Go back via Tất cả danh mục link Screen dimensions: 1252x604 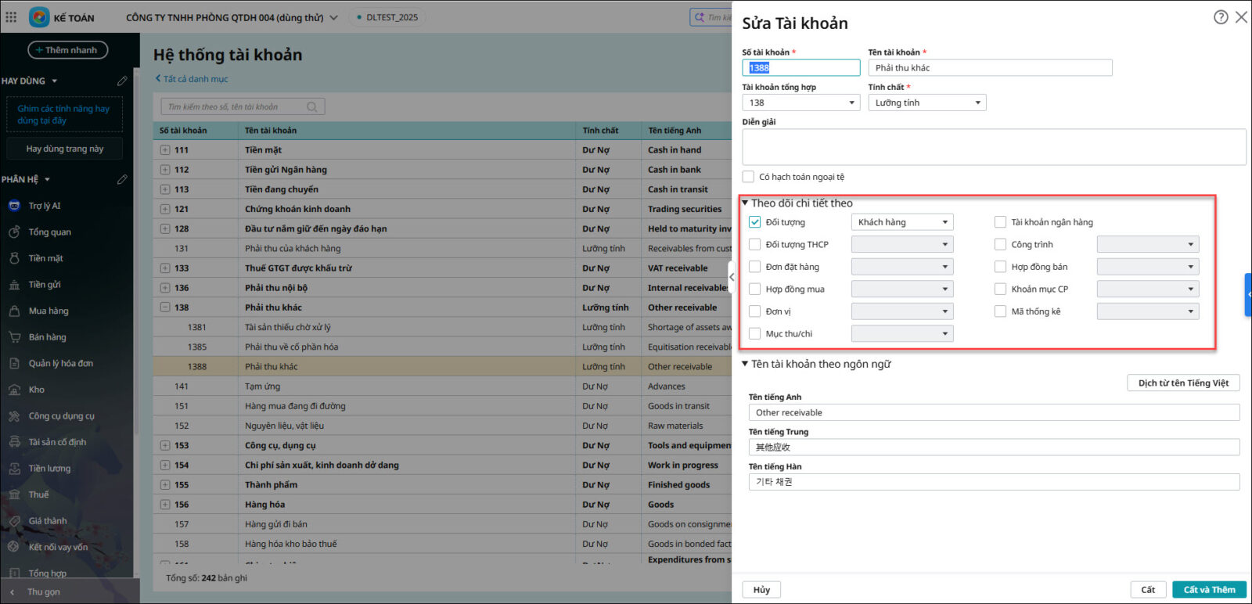pyautogui.click(x=192, y=79)
